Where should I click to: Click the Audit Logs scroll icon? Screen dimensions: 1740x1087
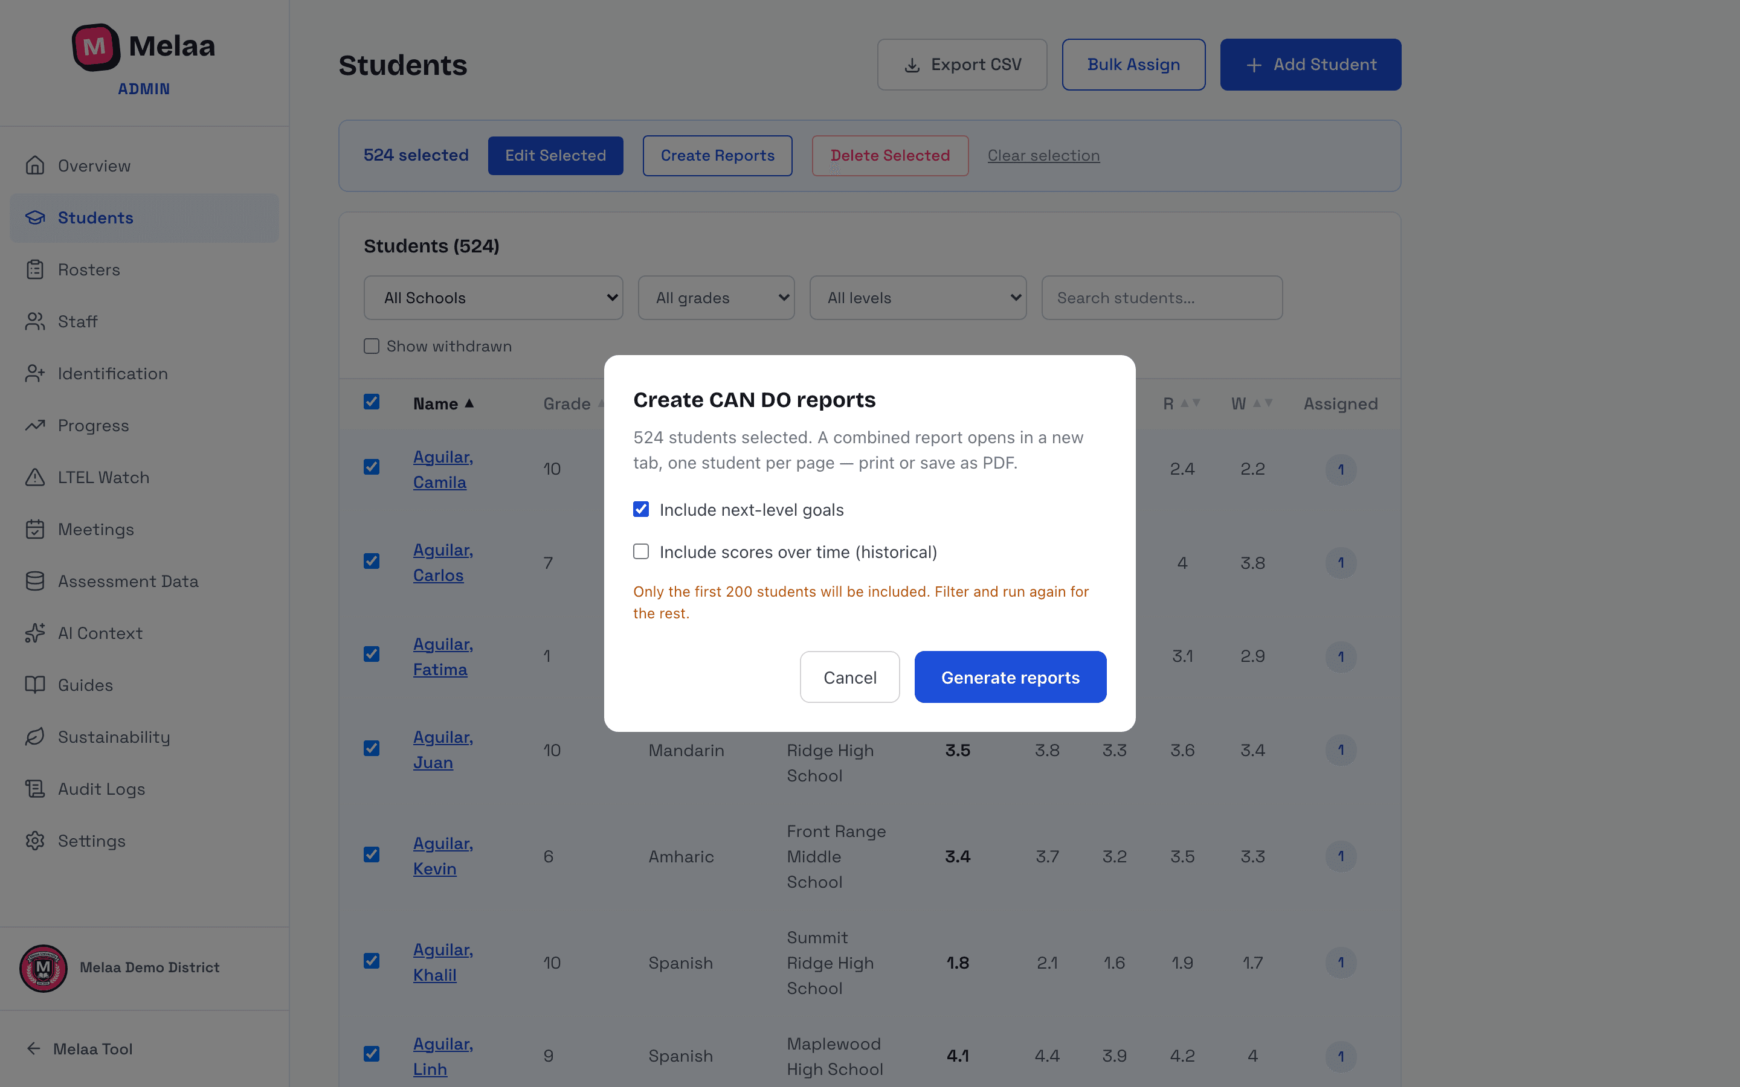point(34,789)
